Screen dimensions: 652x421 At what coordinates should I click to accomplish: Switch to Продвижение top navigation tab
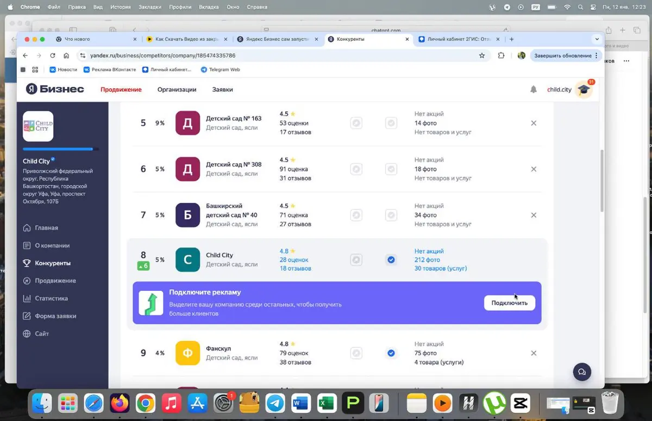pyautogui.click(x=121, y=90)
